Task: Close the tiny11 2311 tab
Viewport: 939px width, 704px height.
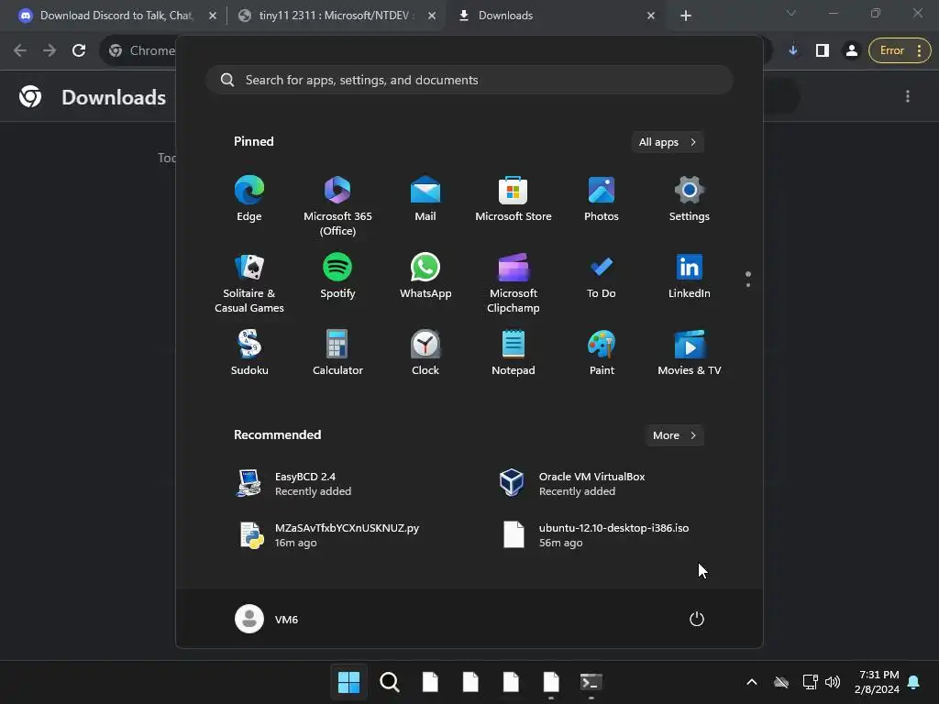Action: point(432,16)
